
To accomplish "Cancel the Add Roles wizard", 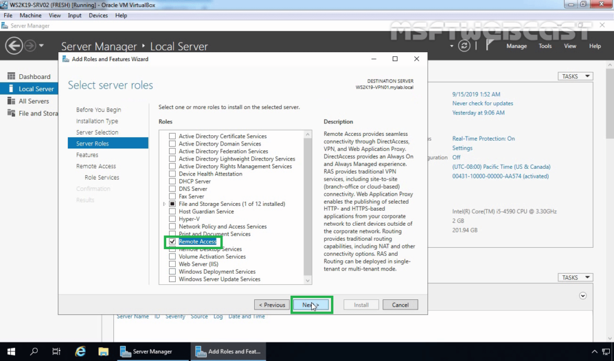I will coord(400,305).
